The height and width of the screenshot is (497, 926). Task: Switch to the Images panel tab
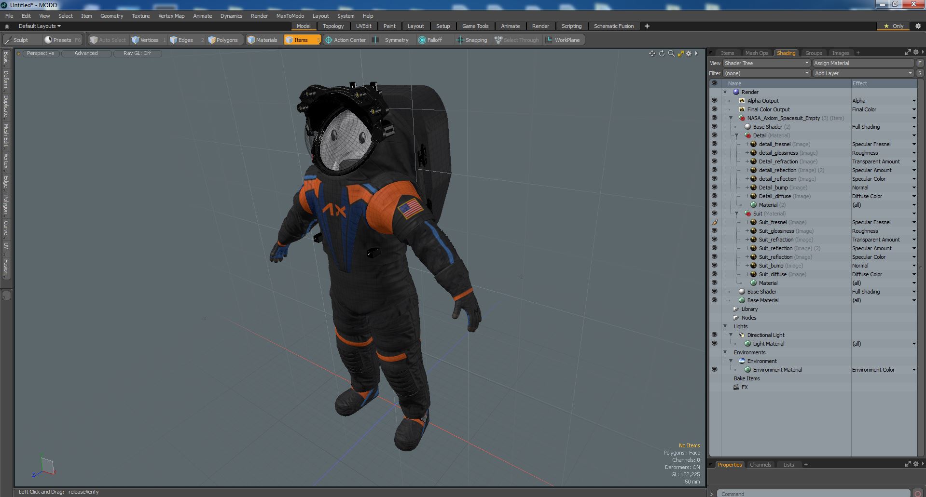point(841,53)
